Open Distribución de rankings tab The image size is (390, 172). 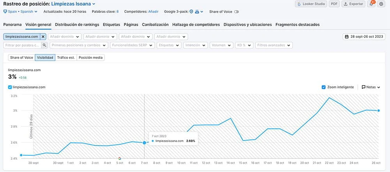click(77, 25)
